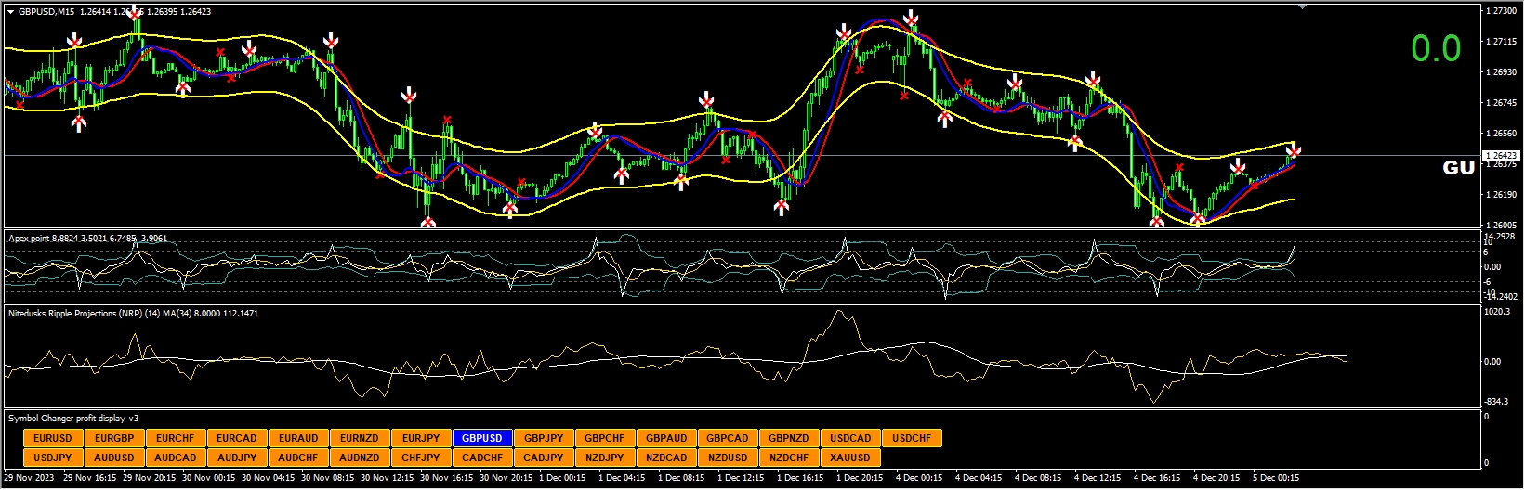1525x490 pixels.
Task: Switch to USDJPY symbol
Action: click(x=53, y=458)
